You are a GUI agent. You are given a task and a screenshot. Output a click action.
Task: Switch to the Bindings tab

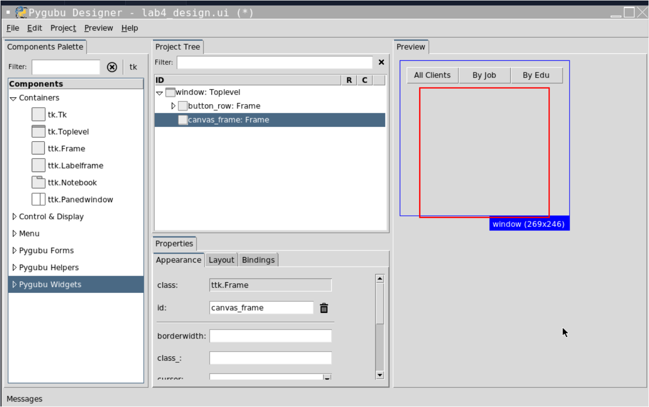(258, 260)
